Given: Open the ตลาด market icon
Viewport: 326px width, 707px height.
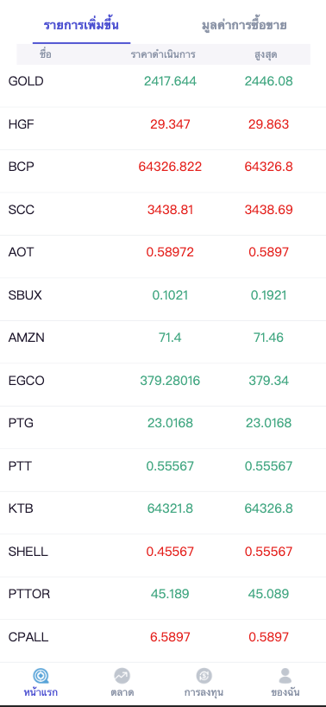Looking at the screenshot, I should click(x=122, y=676).
